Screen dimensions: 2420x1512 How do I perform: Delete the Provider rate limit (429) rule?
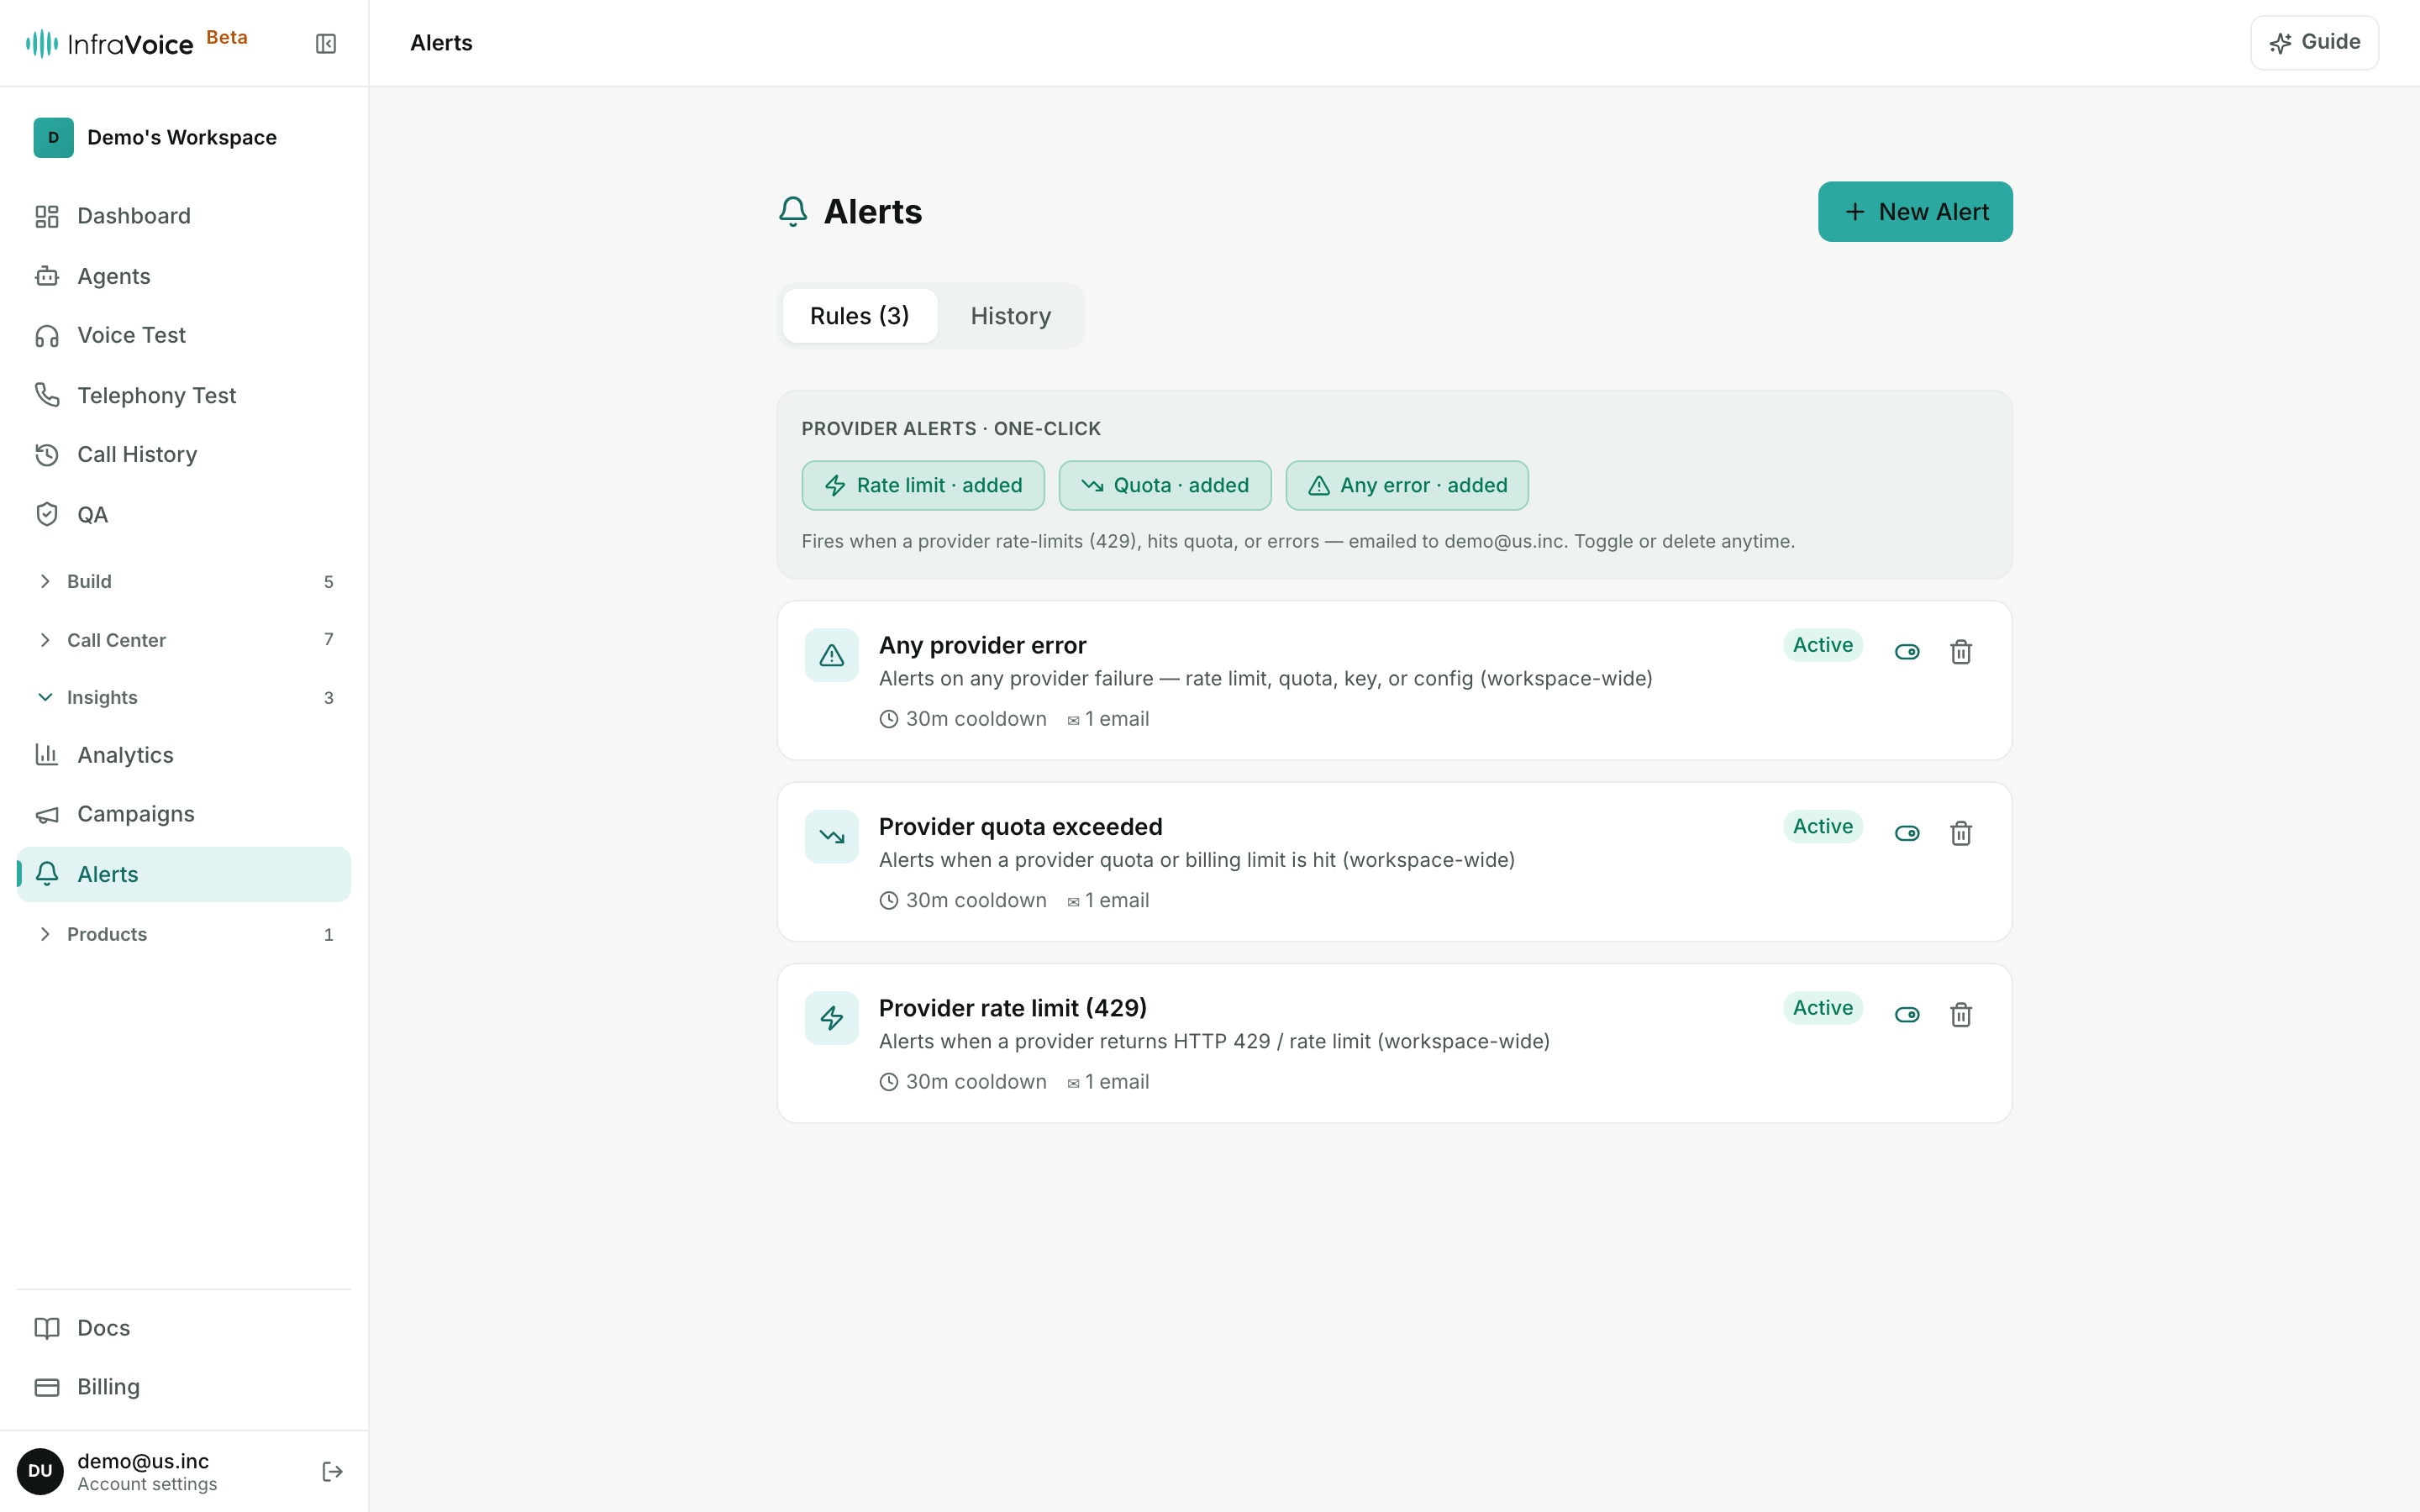coord(1960,1015)
